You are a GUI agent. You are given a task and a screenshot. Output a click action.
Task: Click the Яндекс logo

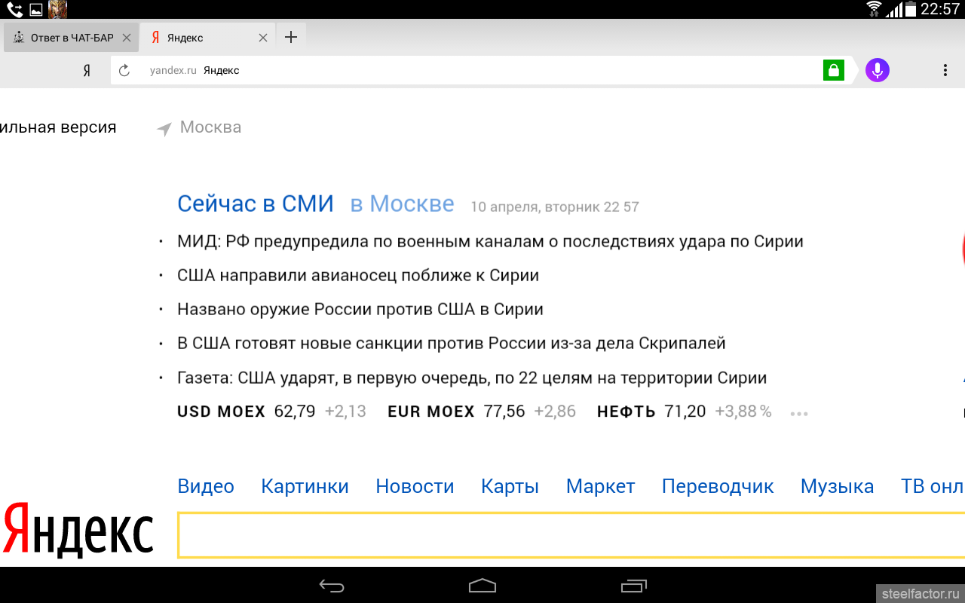pyautogui.click(x=78, y=531)
